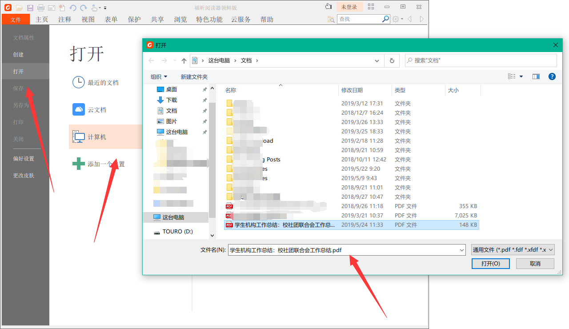The width and height of the screenshot is (569, 329).
Task: Open the 注释 ribbon tab
Action: click(x=65, y=20)
